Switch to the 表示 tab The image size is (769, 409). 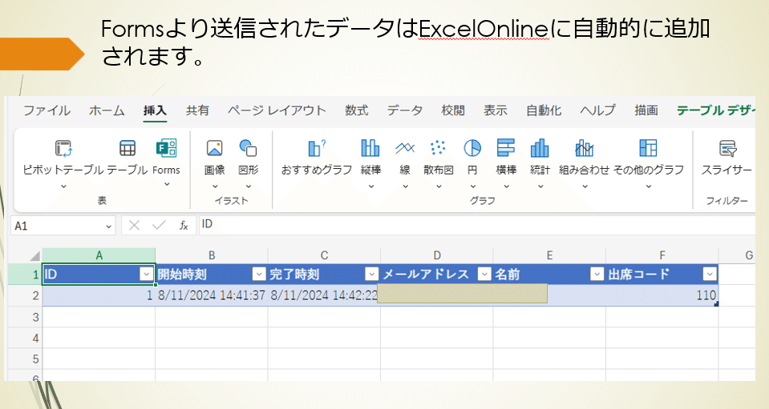496,110
